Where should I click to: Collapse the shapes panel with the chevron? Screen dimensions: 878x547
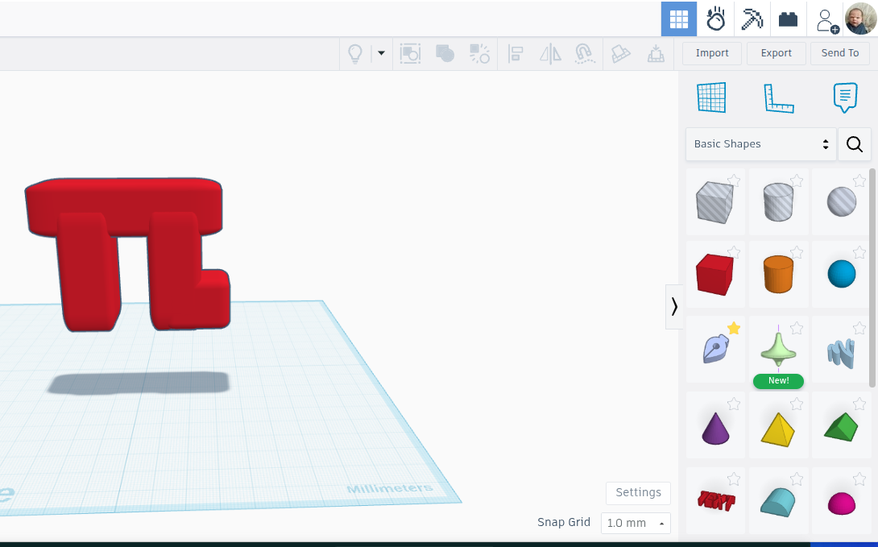click(x=674, y=307)
